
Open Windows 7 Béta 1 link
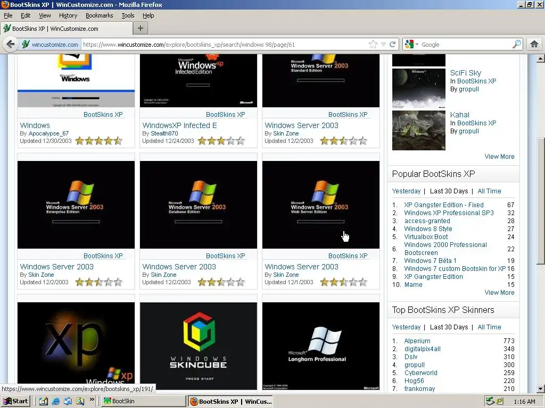(x=430, y=261)
